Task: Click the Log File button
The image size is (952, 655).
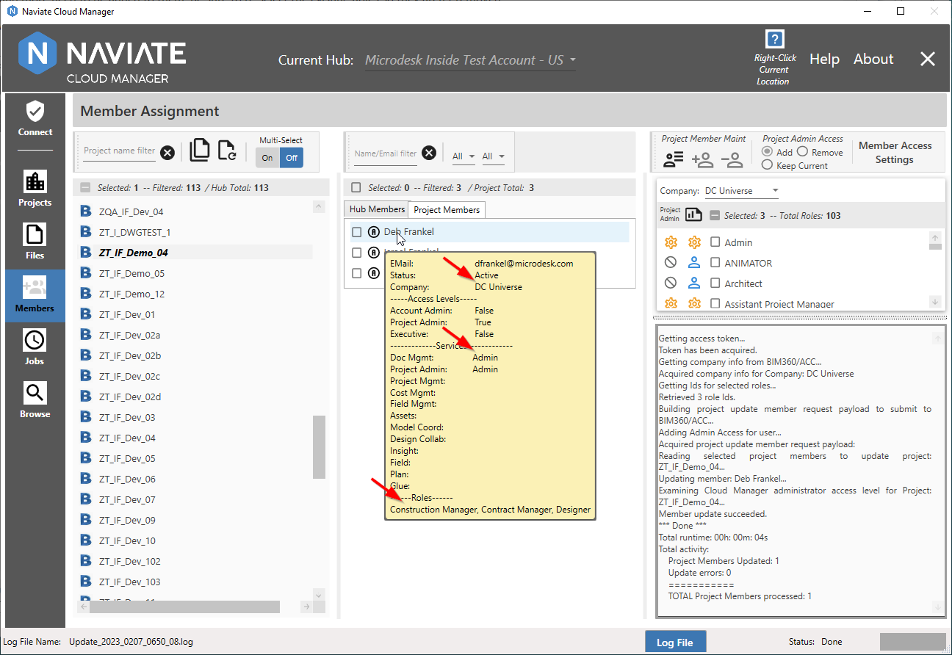Action: tap(675, 642)
